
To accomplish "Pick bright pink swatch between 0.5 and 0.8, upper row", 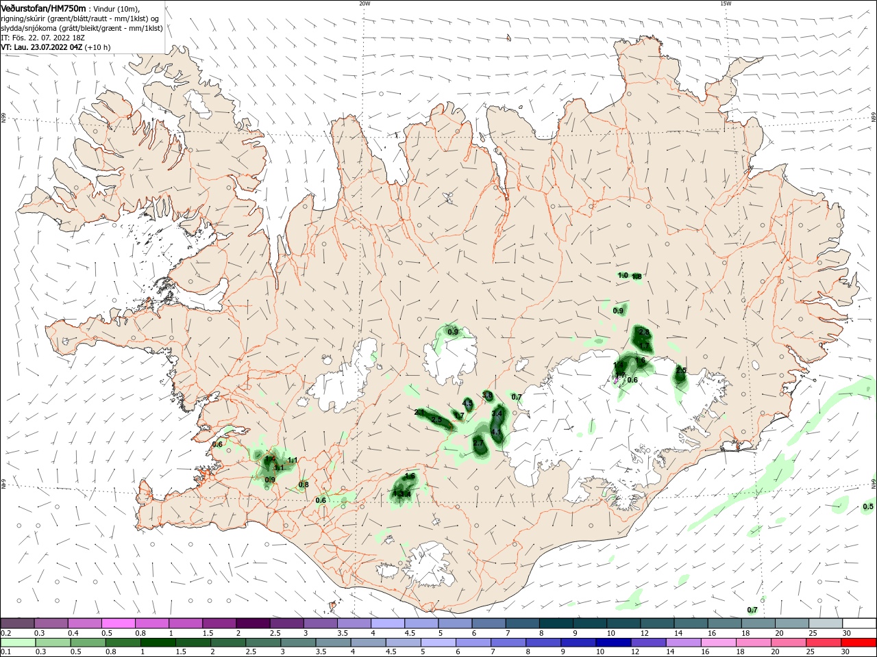I will point(118,623).
